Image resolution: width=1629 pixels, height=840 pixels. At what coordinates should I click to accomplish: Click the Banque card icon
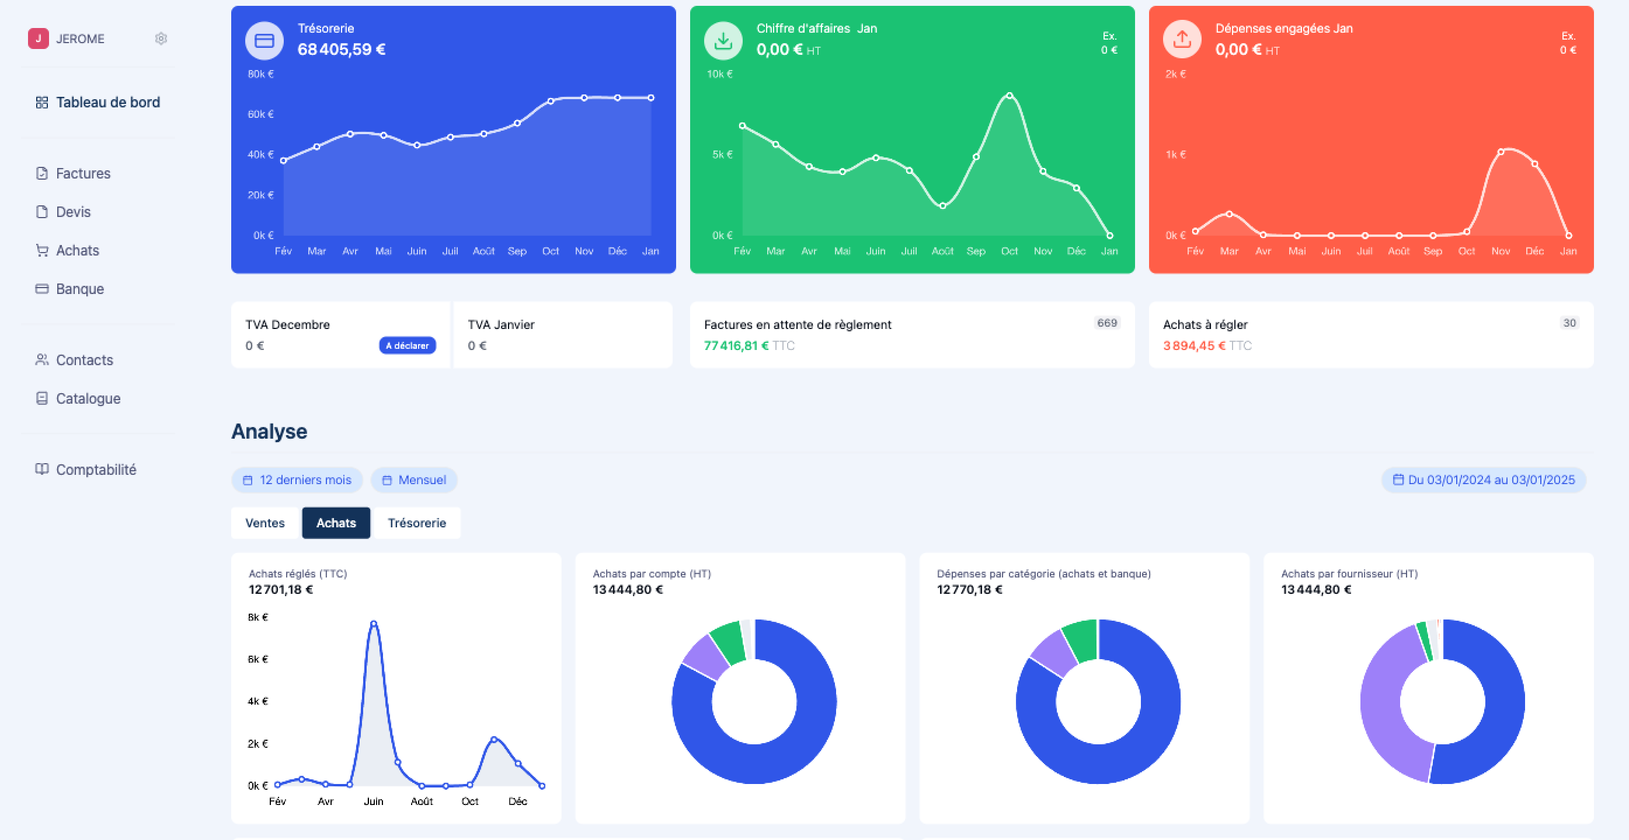(x=41, y=289)
